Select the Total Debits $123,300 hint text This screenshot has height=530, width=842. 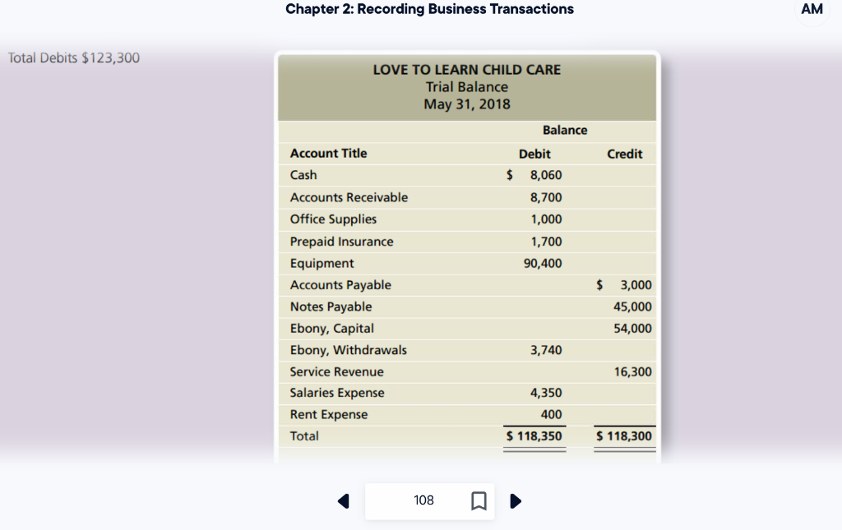pos(73,58)
